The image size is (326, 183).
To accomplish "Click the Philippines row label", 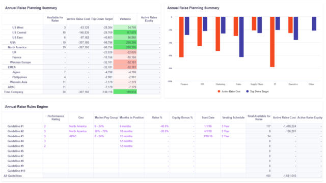I will (x=19, y=77).
